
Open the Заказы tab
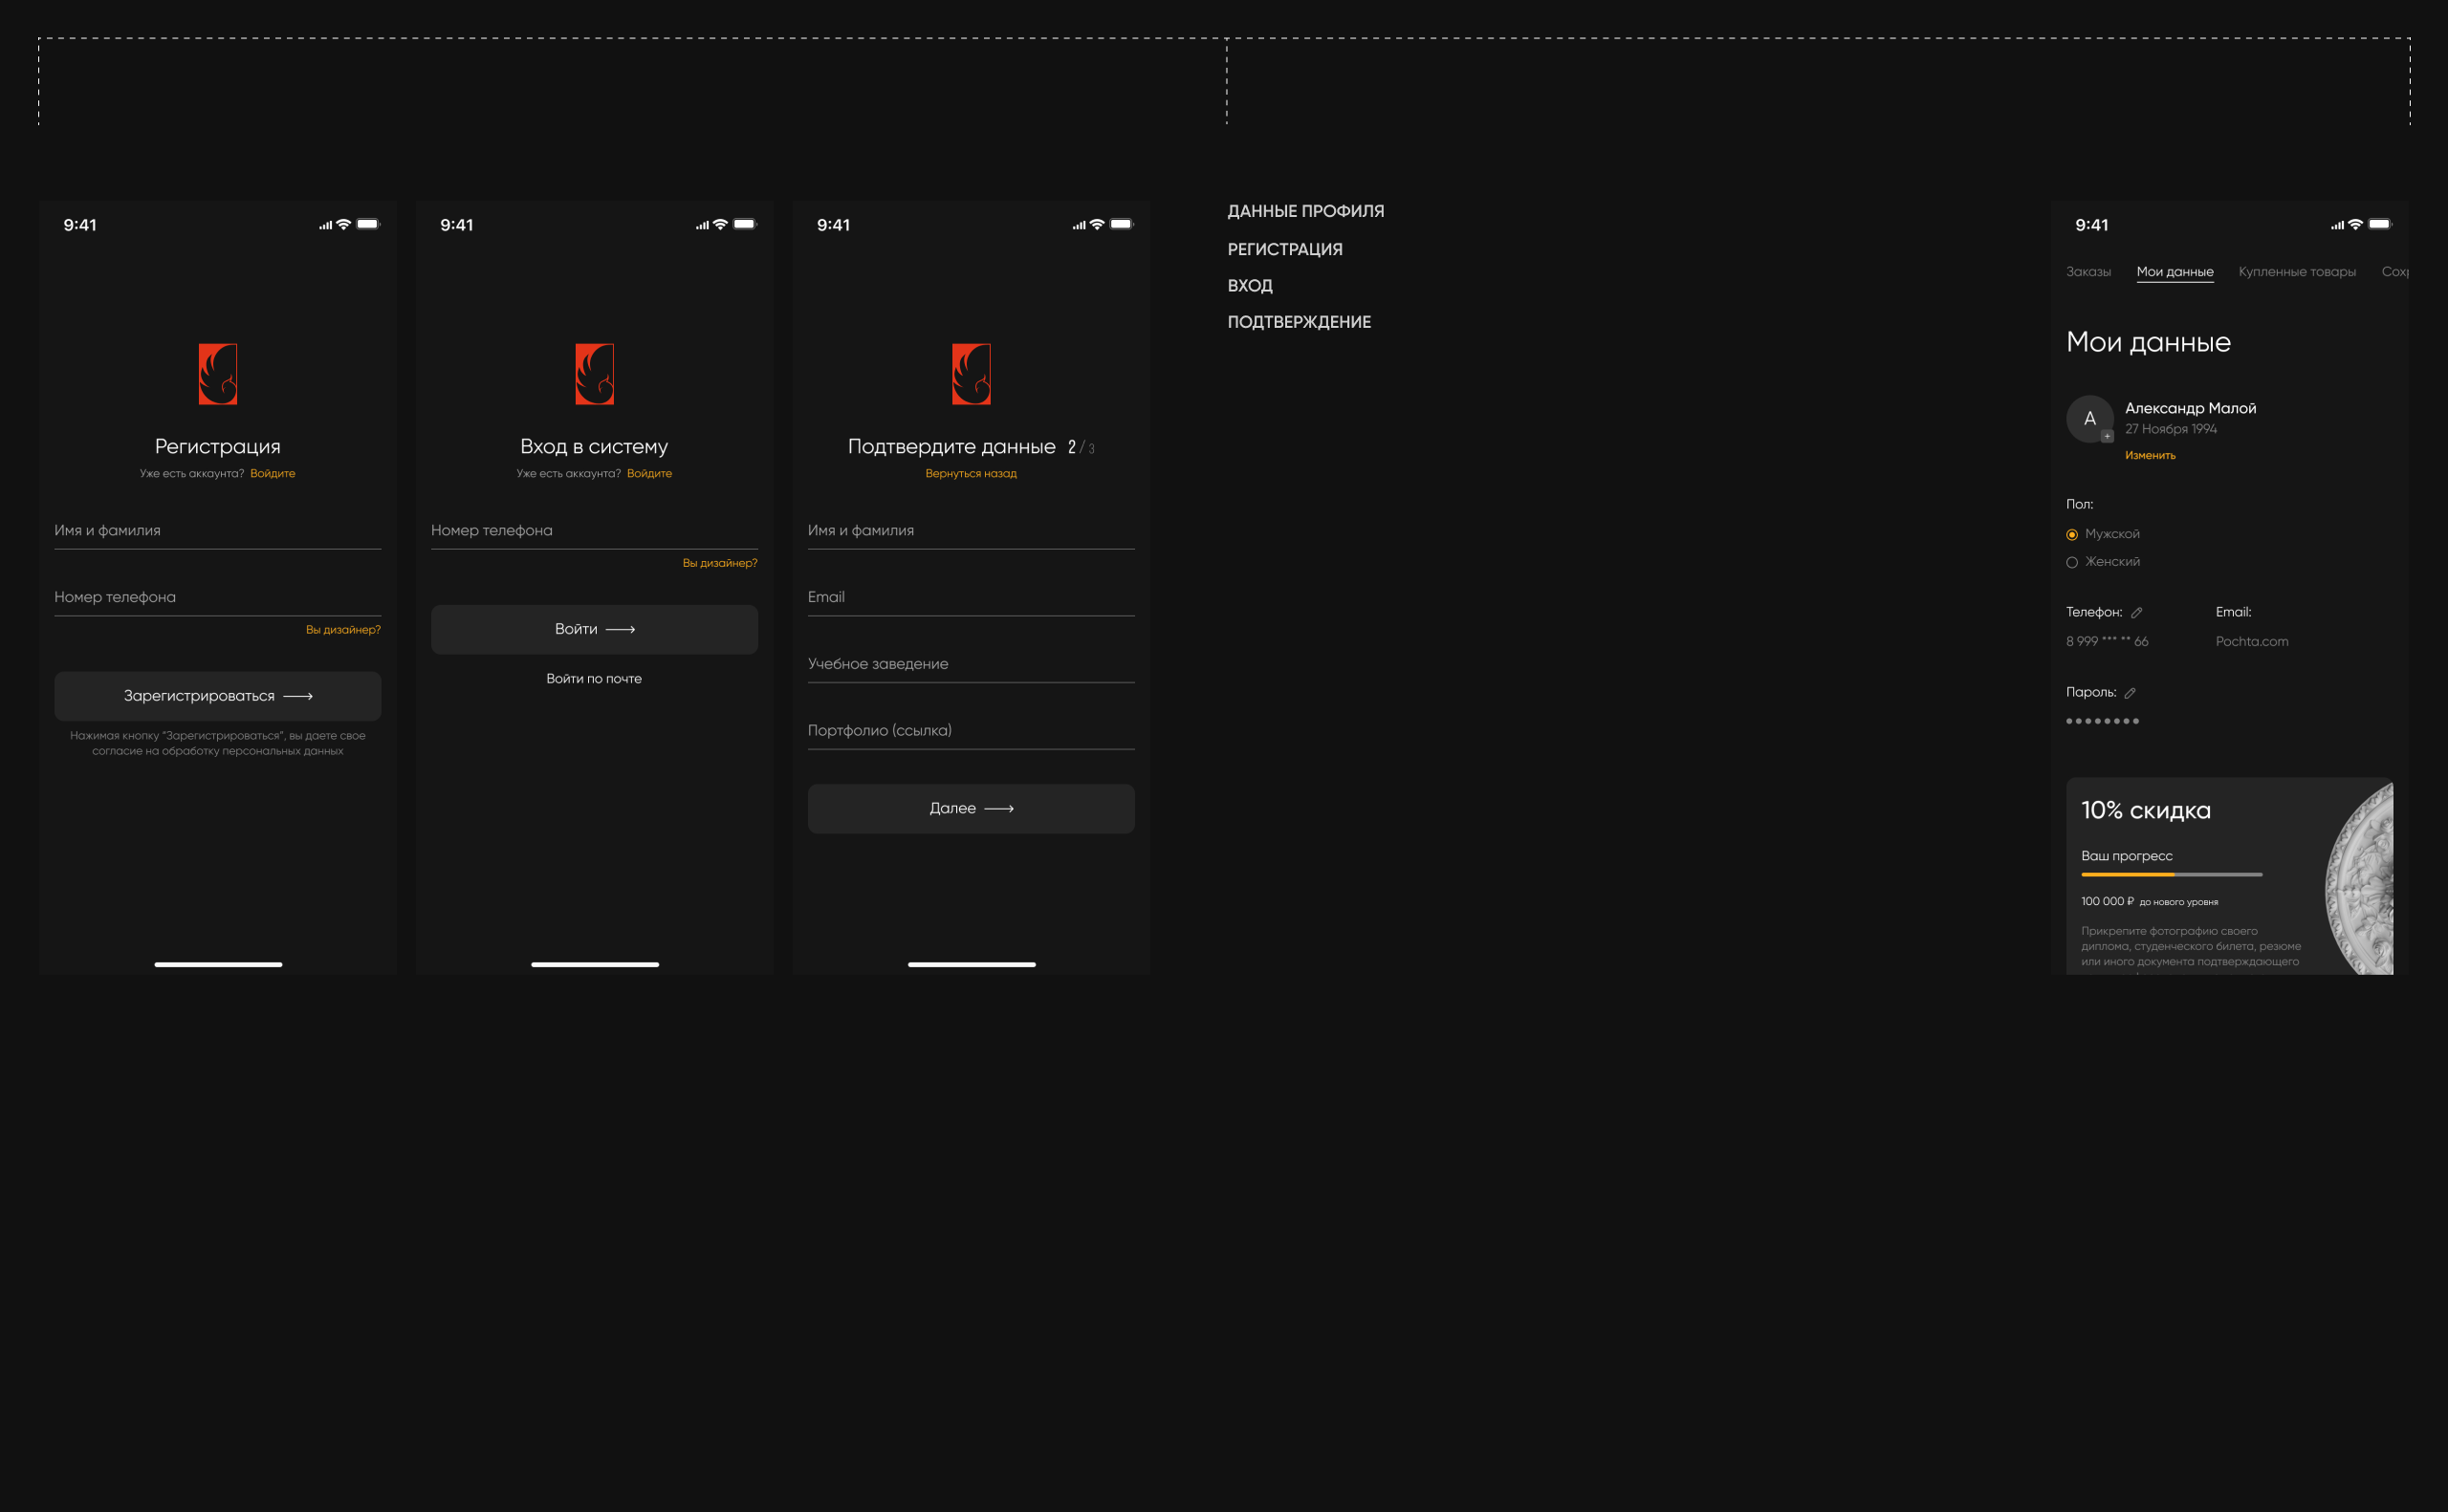[x=2087, y=272]
